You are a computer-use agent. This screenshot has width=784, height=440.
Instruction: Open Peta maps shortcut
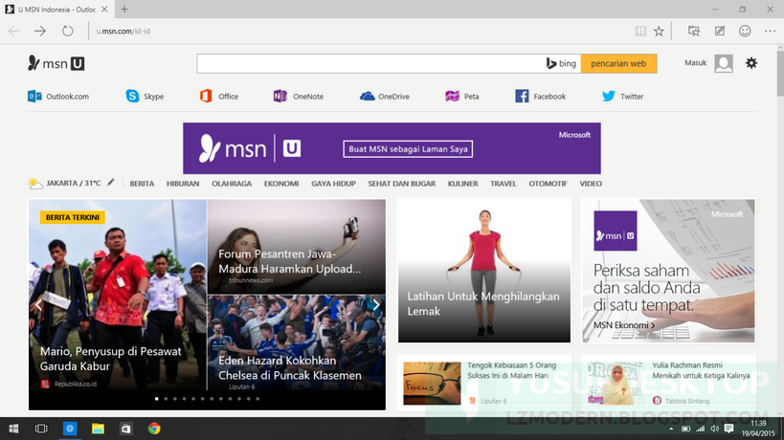point(462,97)
